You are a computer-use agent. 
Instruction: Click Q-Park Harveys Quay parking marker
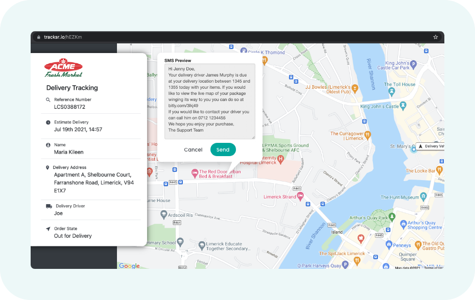(345, 265)
